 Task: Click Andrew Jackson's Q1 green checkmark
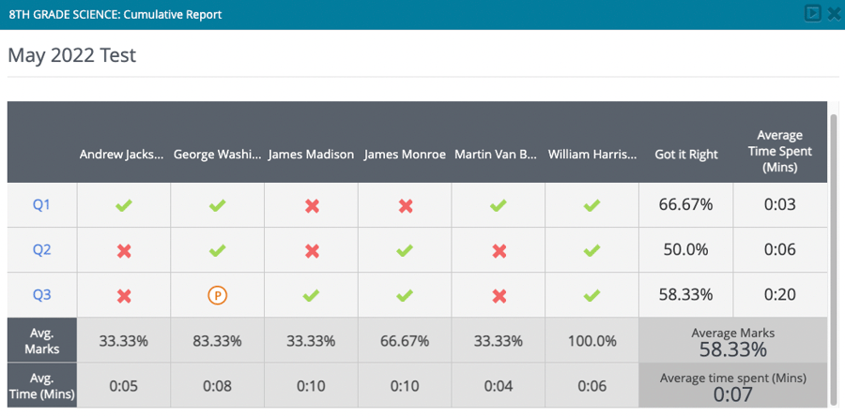click(123, 205)
